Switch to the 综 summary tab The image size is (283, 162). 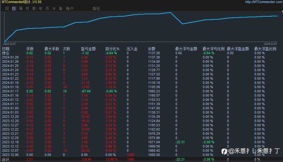(7, 8)
